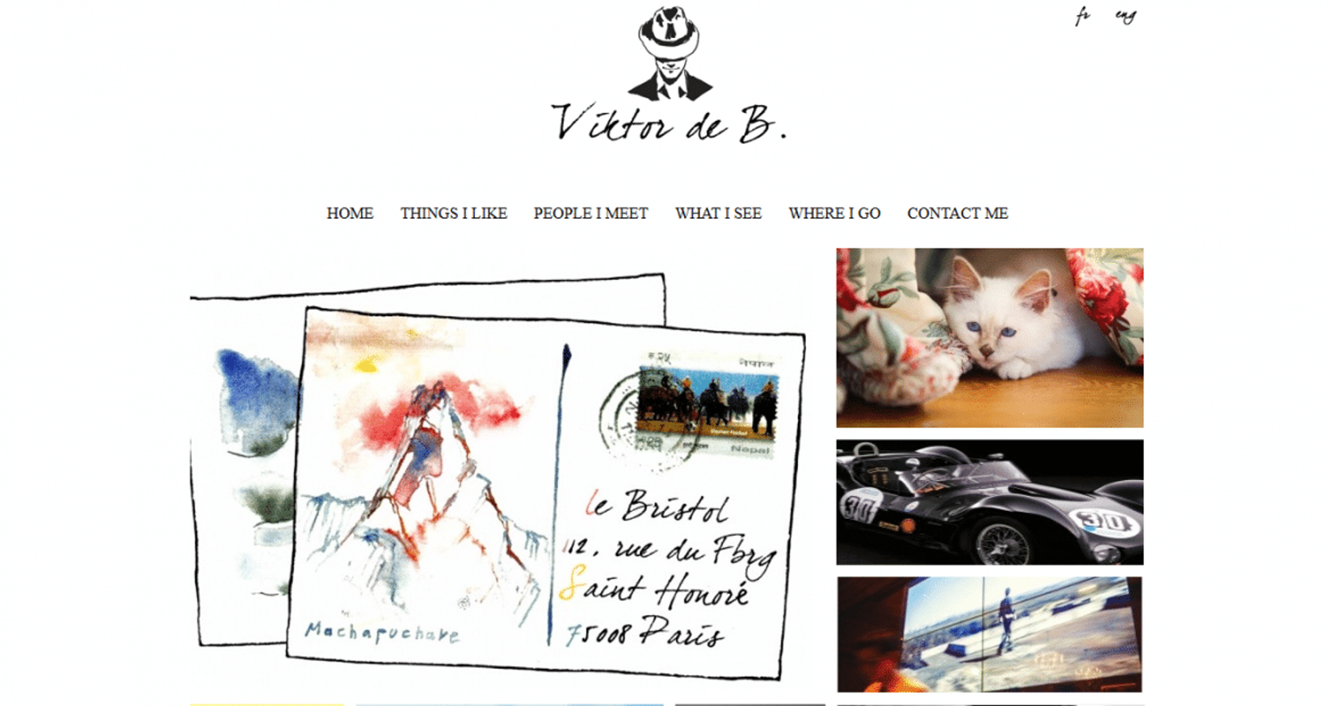Switch language to French (fr)
This screenshot has width=1331, height=706.
(x=1082, y=15)
